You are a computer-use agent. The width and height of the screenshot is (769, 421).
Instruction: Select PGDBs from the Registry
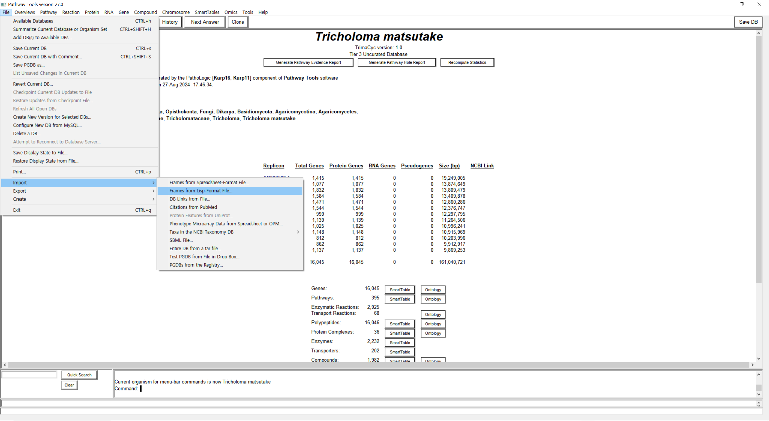click(230, 265)
